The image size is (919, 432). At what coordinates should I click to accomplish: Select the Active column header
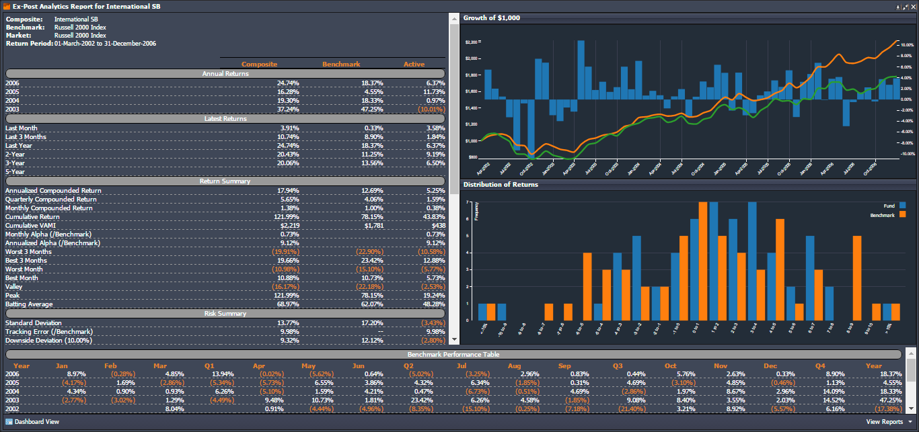coord(414,64)
